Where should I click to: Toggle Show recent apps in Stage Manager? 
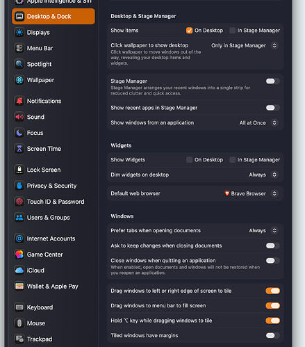272,108
